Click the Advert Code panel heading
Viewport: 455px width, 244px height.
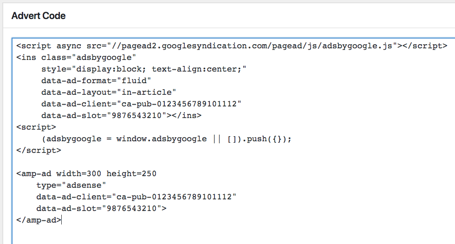[x=39, y=16]
